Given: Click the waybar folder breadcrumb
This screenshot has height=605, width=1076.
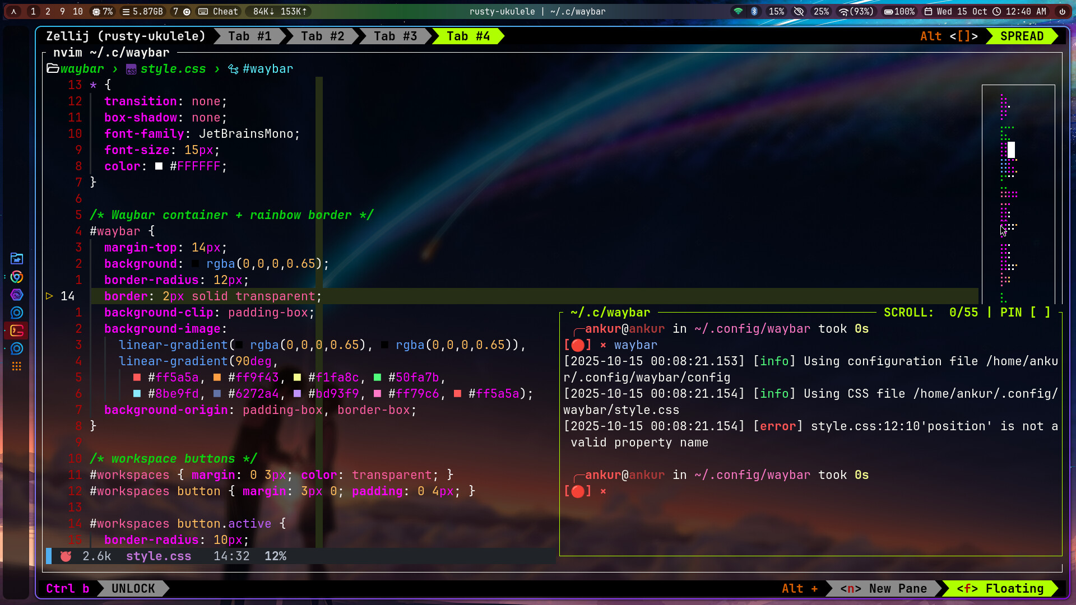Looking at the screenshot, I should pos(81,69).
